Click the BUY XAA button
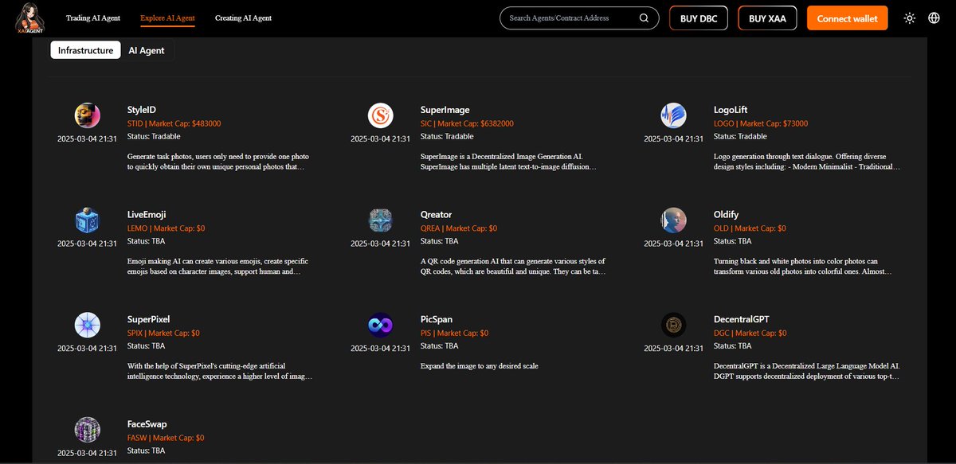Viewport: 956px width, 464px height. coord(768,18)
